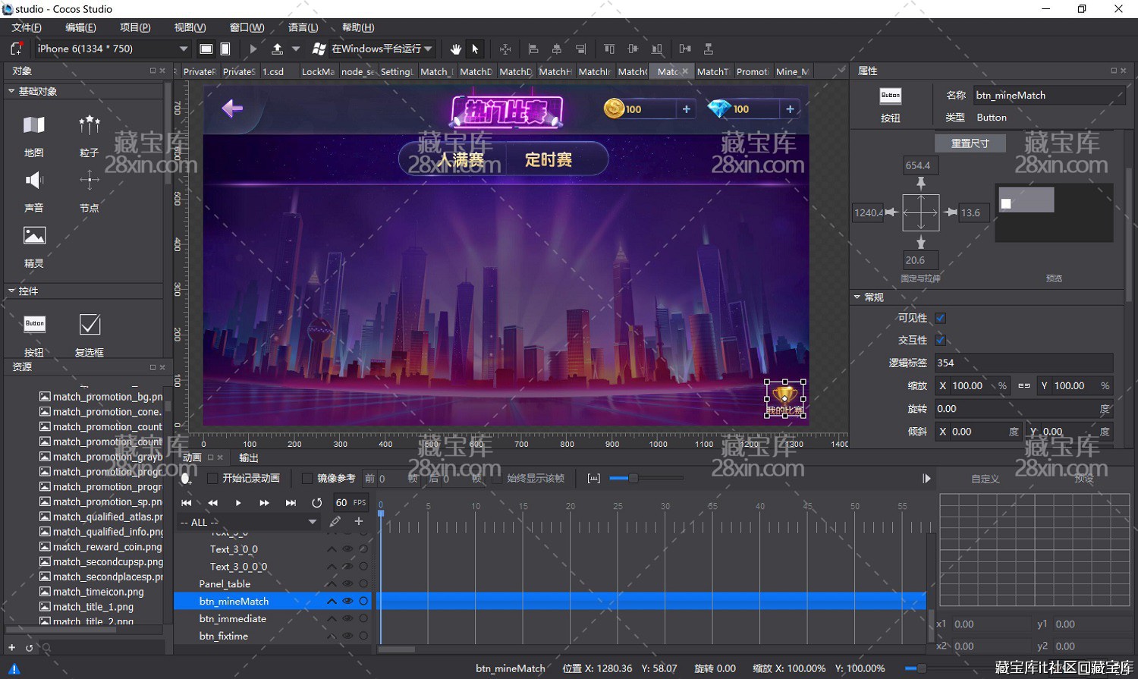This screenshot has height=679, width=1138.
Task: Click the timeline zoom slider handle
Action: tap(633, 478)
